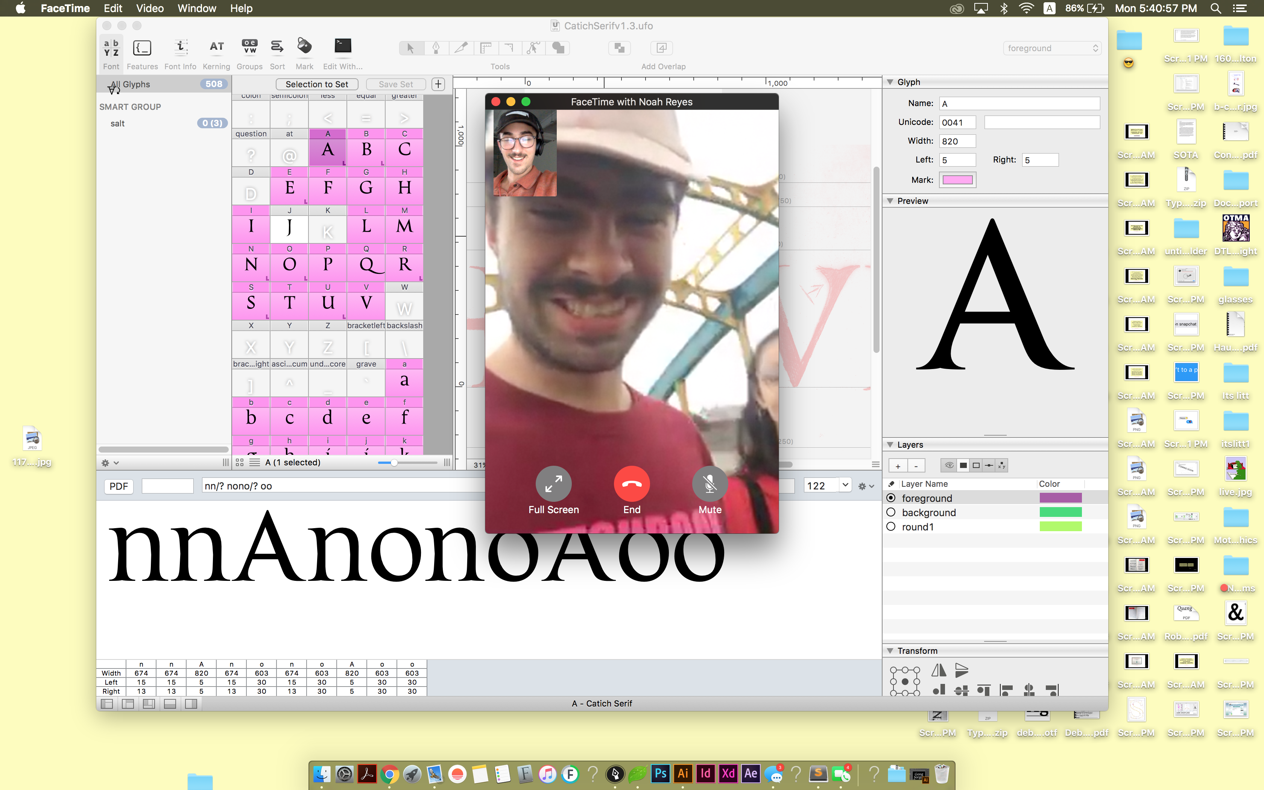Click the Selection to Set button
1264x790 pixels.
point(316,84)
